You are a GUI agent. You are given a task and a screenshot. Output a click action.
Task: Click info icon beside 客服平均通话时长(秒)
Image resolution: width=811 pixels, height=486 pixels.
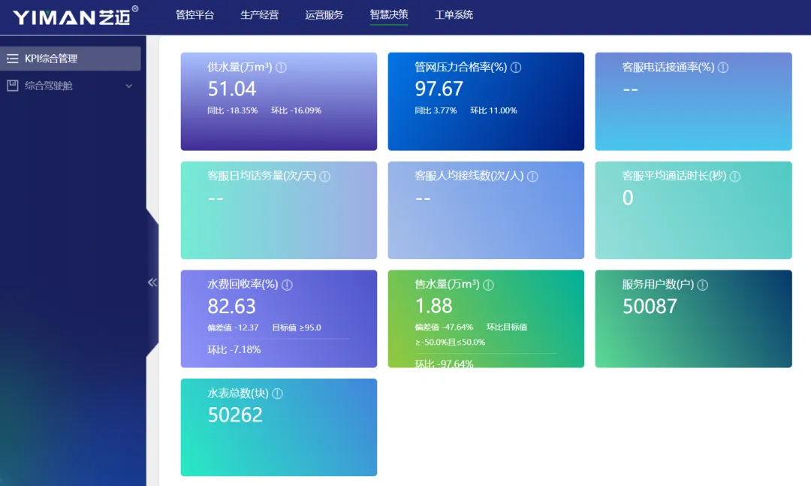(x=735, y=177)
